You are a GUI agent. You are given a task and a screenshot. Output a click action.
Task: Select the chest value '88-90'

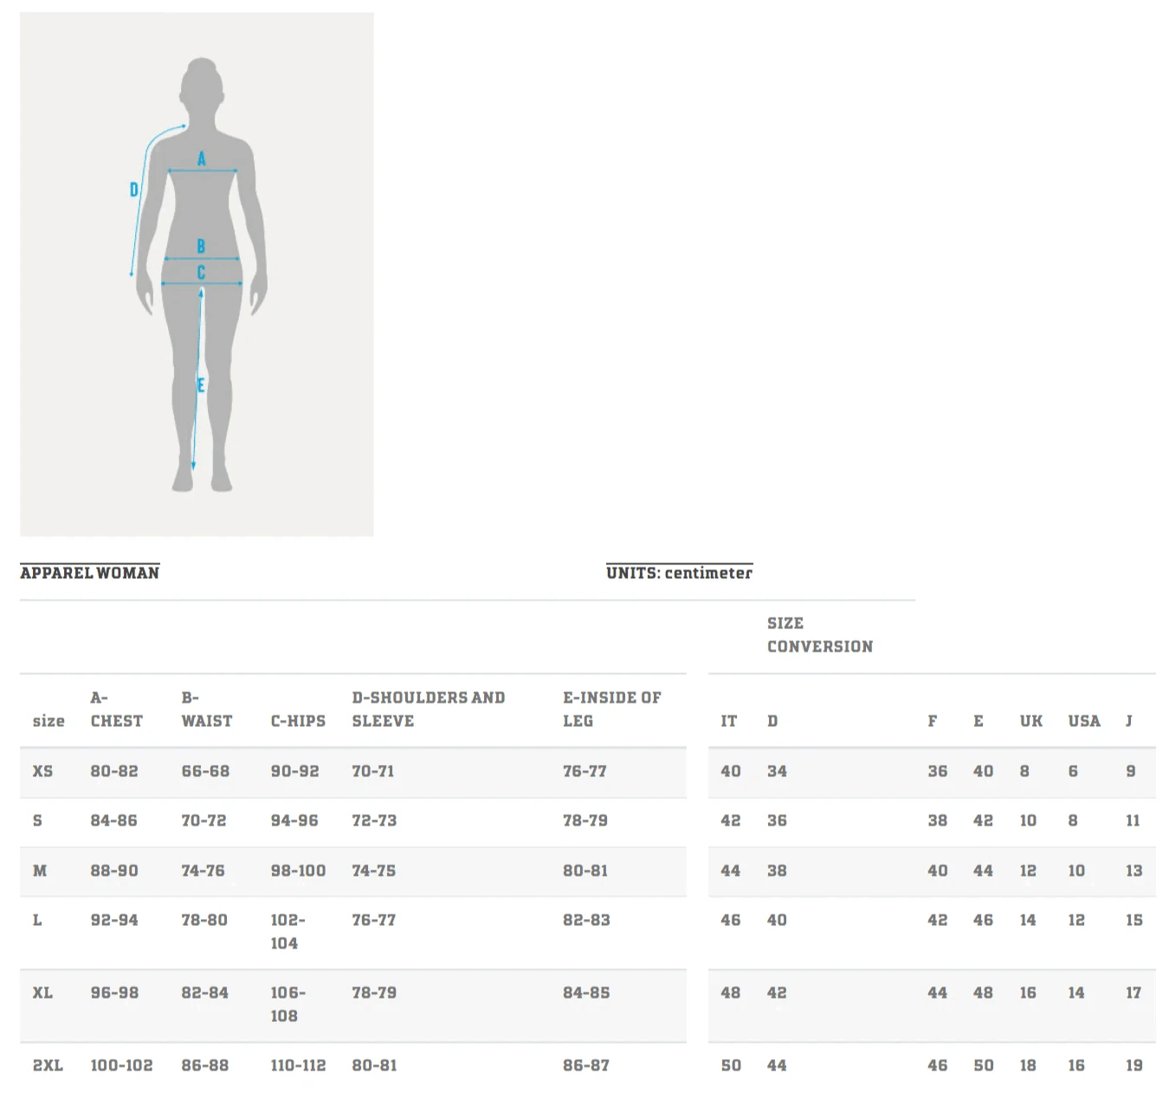click(114, 871)
